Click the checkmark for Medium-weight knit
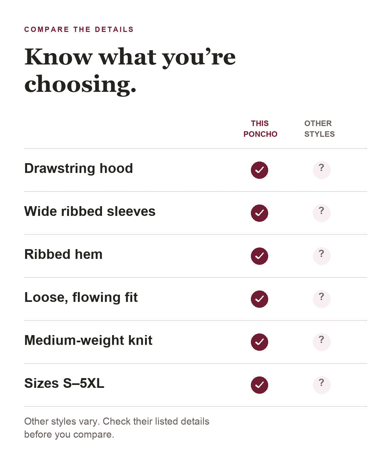 259,342
